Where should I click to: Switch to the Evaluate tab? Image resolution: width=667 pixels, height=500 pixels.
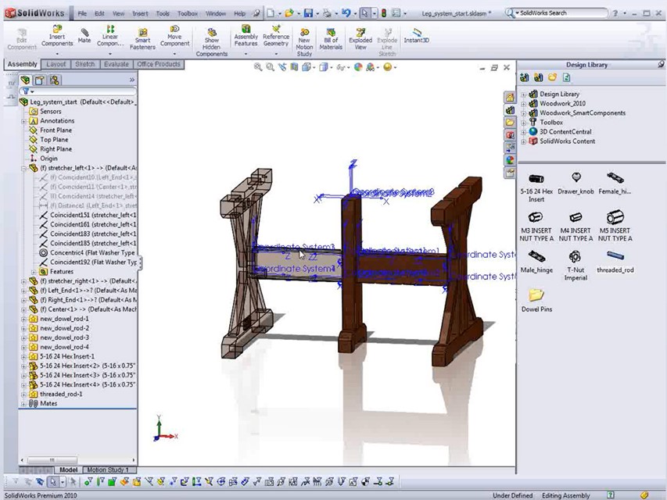(116, 64)
